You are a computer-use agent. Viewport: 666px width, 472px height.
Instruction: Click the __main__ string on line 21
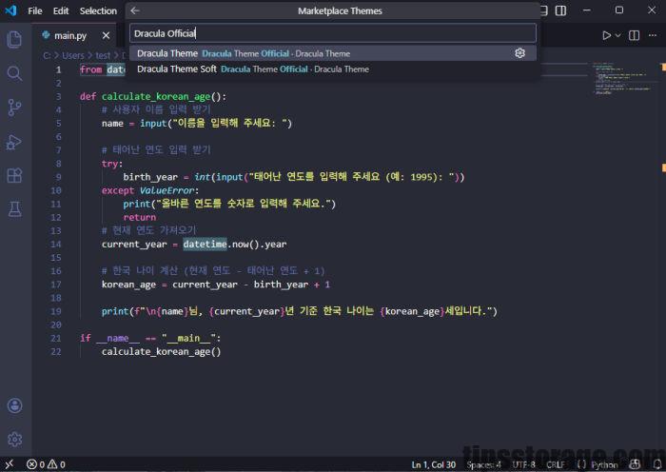click(x=188, y=338)
